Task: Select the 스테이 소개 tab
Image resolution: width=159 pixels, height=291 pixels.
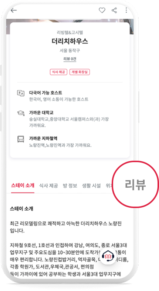Action: tap(23, 185)
